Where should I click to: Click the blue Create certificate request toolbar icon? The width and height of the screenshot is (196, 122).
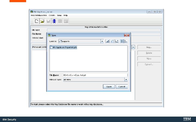click(54, 21)
